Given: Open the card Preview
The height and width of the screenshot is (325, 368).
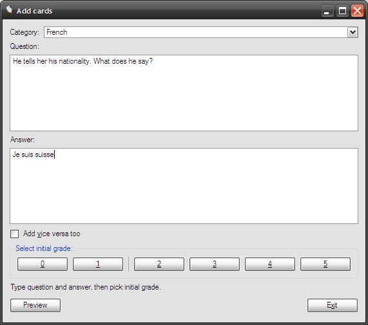Looking at the screenshot, I should tap(35, 305).
